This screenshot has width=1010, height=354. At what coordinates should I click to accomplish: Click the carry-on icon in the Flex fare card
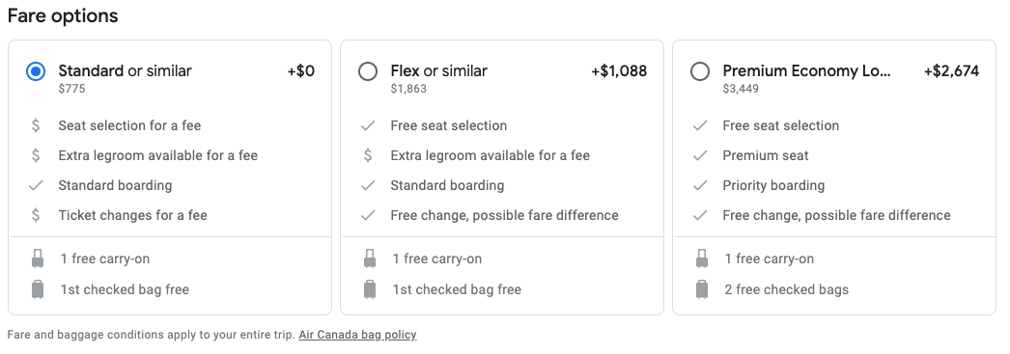pos(370,259)
